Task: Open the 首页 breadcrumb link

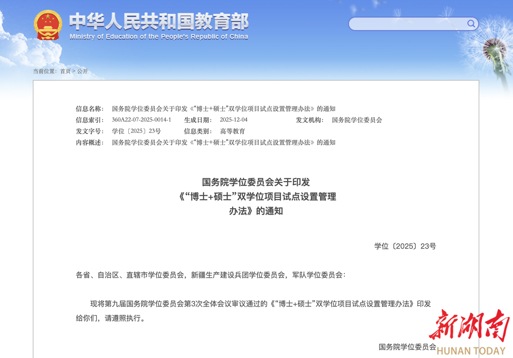Action: click(65, 71)
